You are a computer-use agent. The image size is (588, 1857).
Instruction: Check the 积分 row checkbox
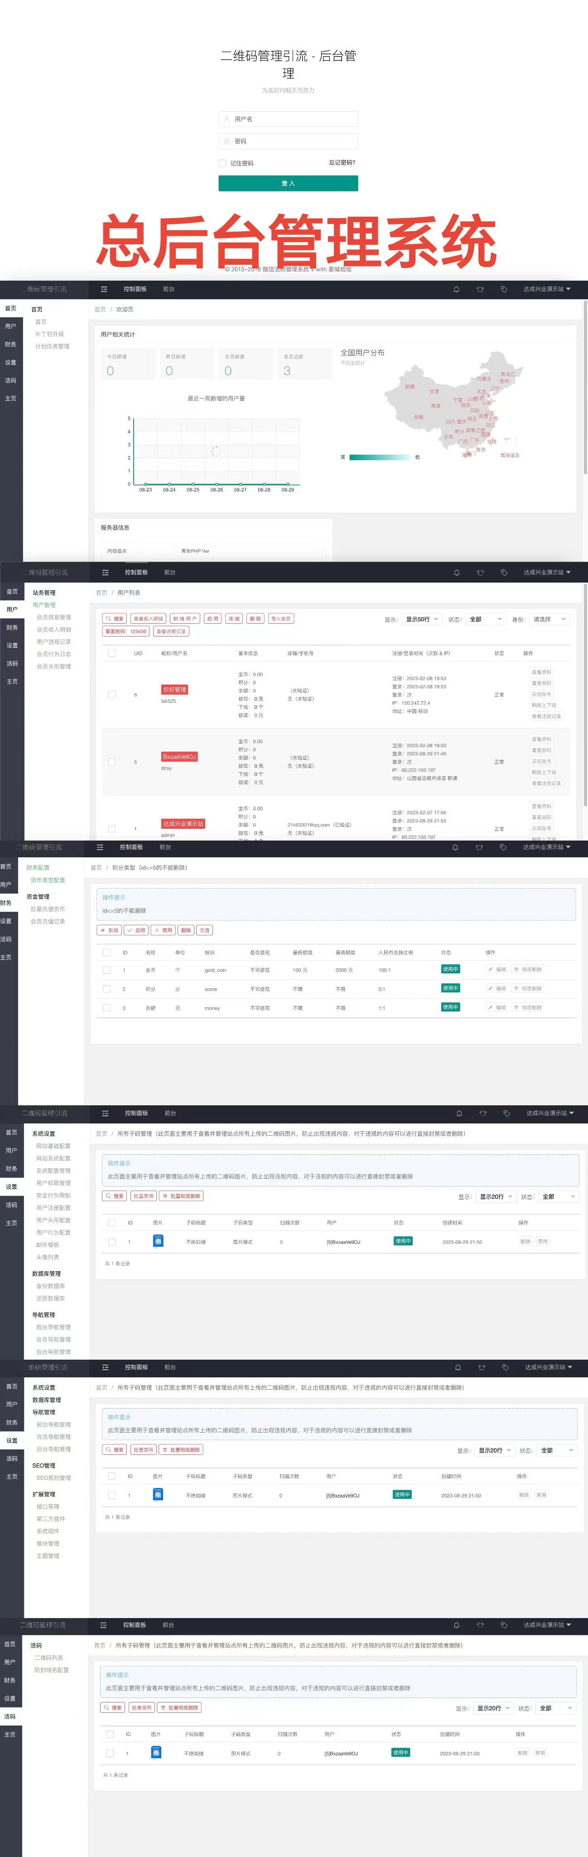coord(106,989)
